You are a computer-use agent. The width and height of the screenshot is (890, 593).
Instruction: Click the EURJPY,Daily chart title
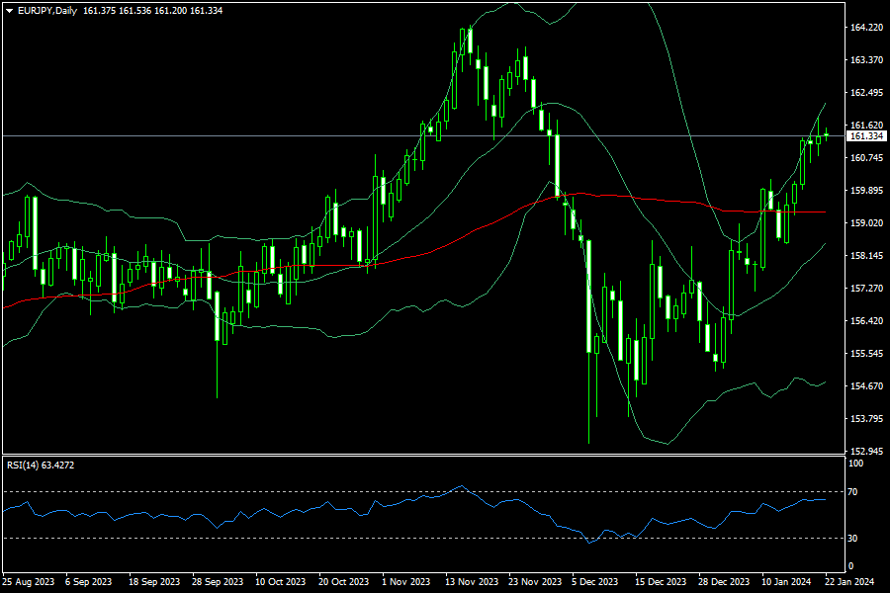point(47,11)
